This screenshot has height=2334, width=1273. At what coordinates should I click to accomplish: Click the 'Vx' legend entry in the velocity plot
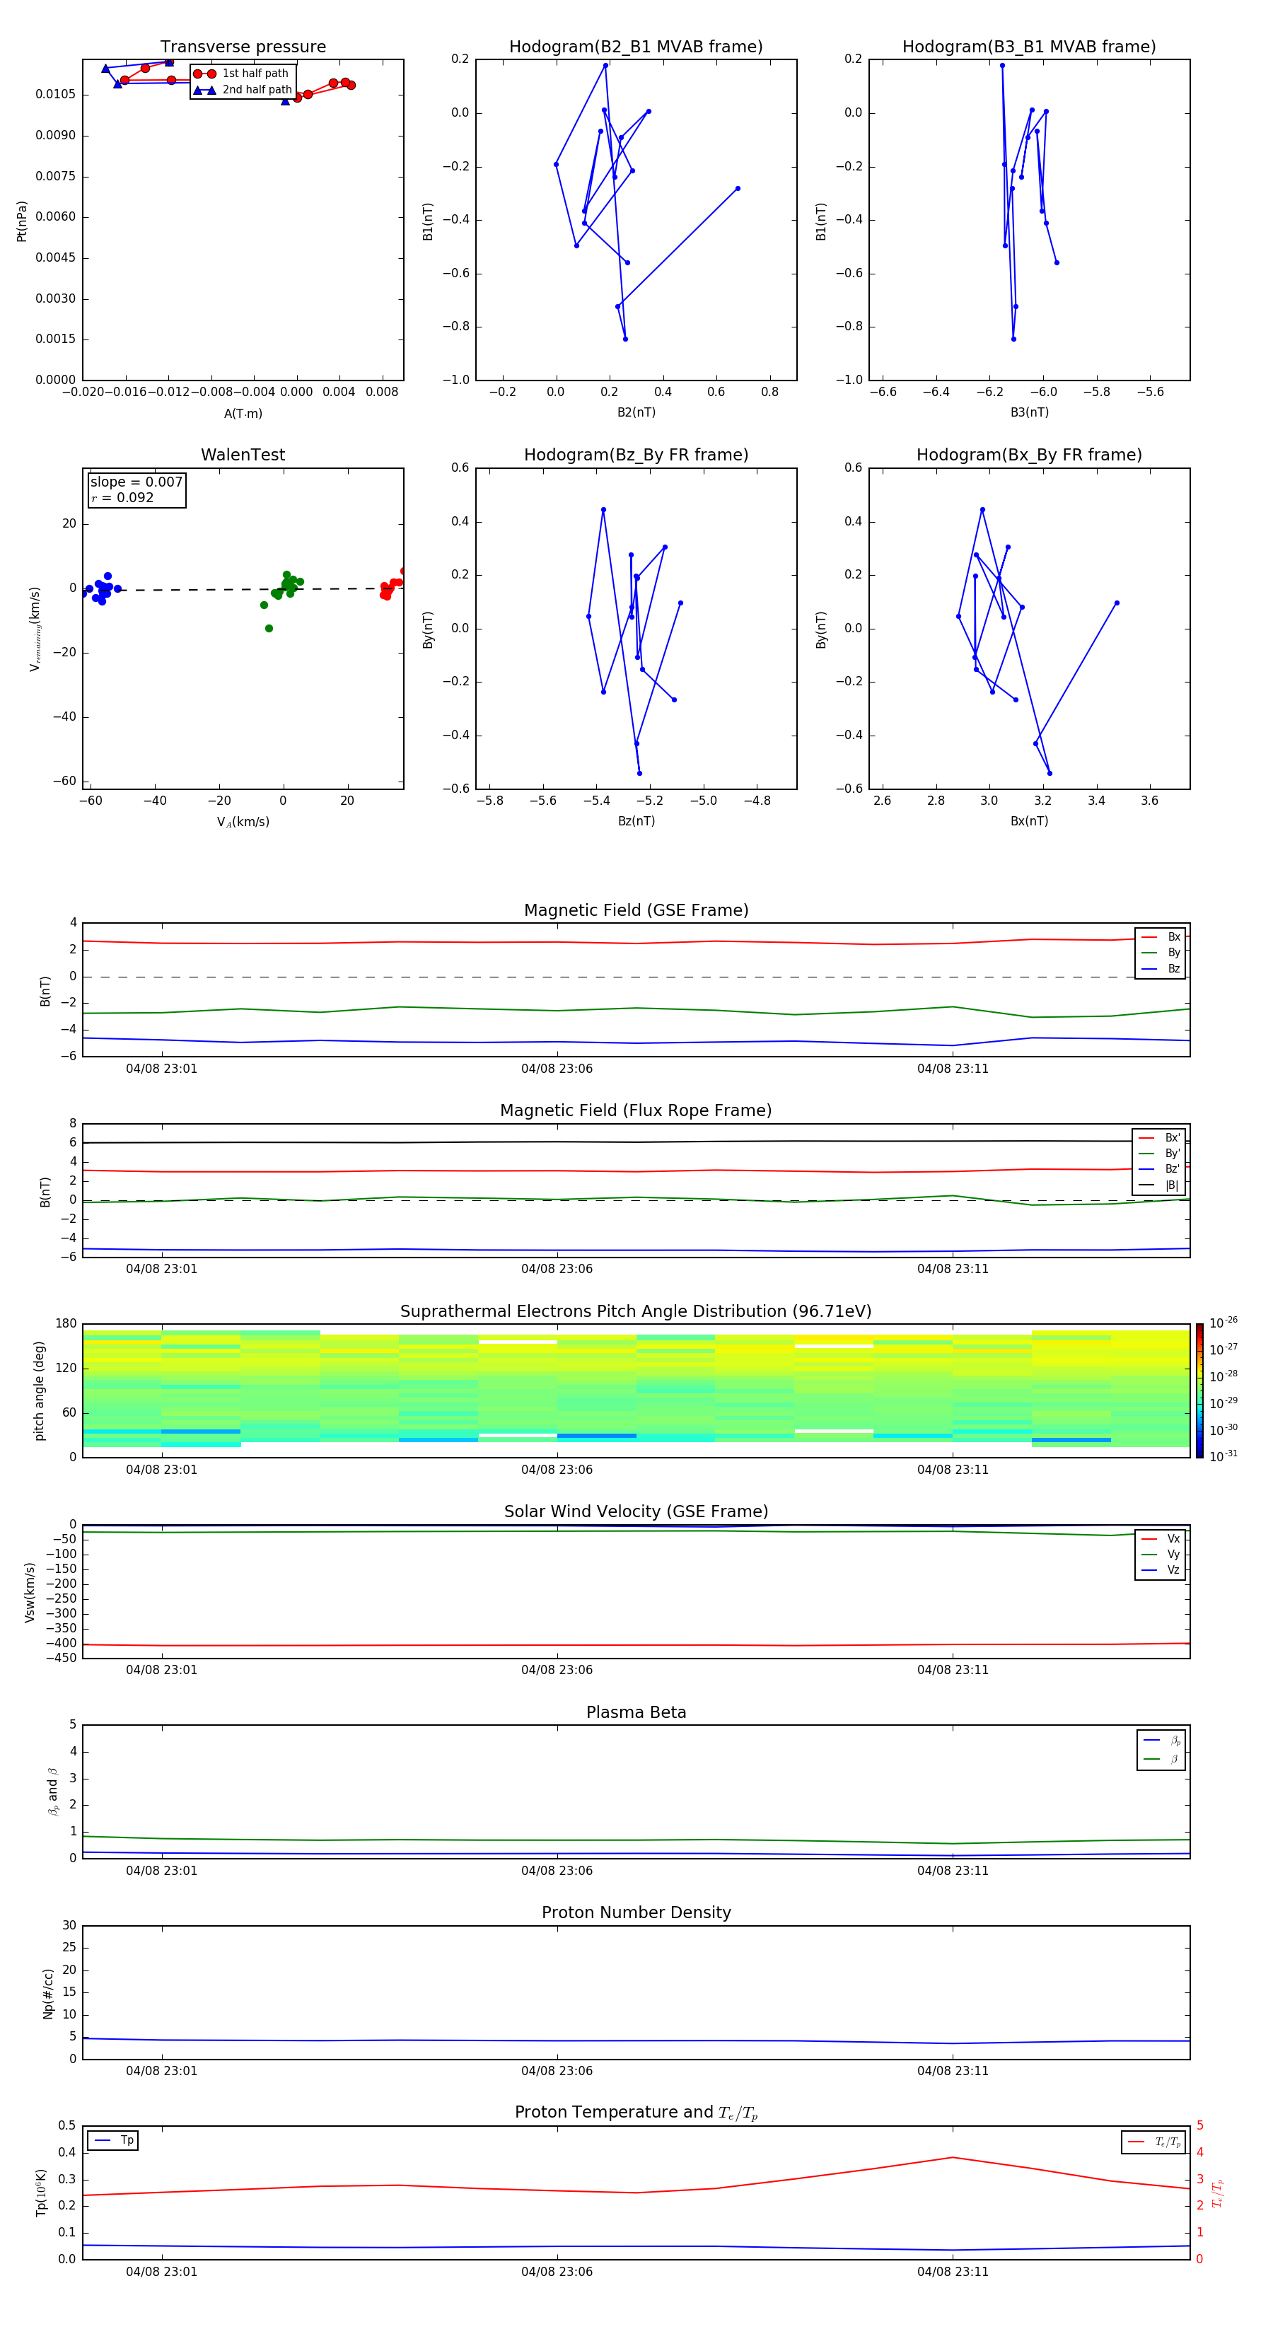pyautogui.click(x=1161, y=1538)
